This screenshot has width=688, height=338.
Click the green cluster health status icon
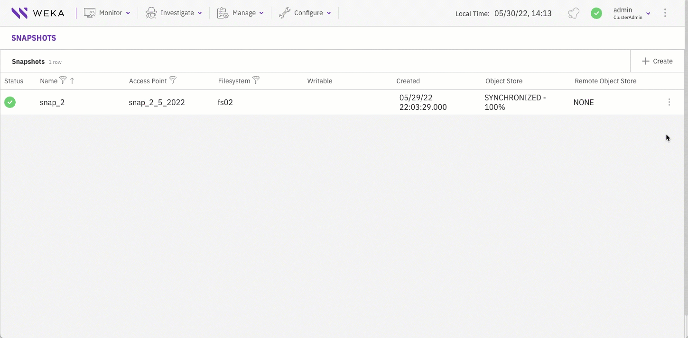pos(596,13)
